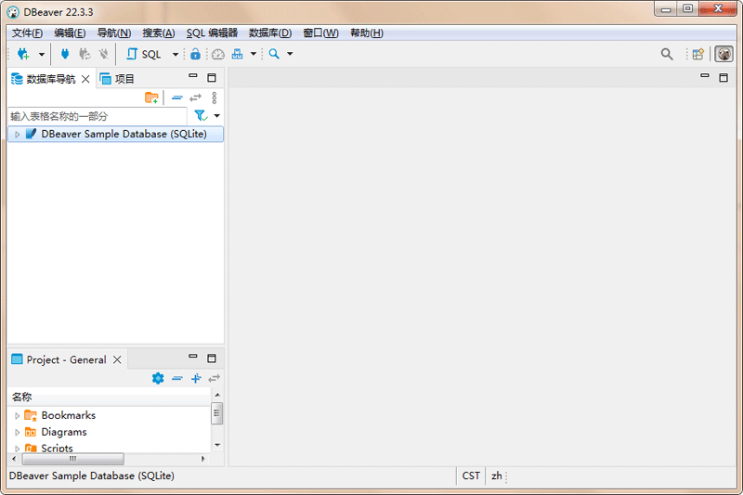Open the 数据库(D) menu

270,33
